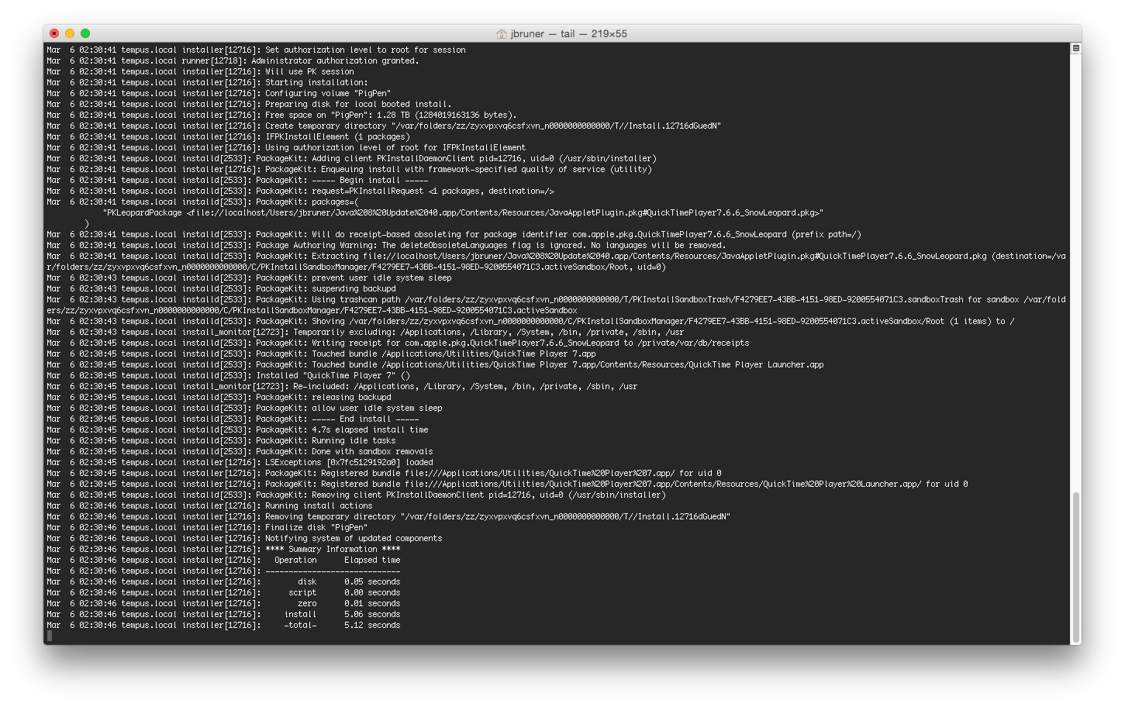1125x707 pixels.
Task: Click 'install 5.06 seconds' summary row
Action: [223, 614]
